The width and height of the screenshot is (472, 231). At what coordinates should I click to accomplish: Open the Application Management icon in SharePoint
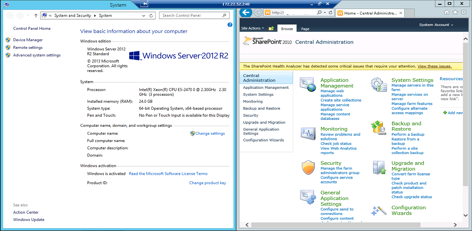click(308, 84)
